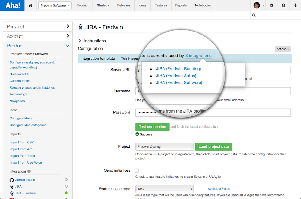Click the green status dot next to JIRA - Fredwin
The width and height of the screenshot is (301, 199).
(66, 193)
